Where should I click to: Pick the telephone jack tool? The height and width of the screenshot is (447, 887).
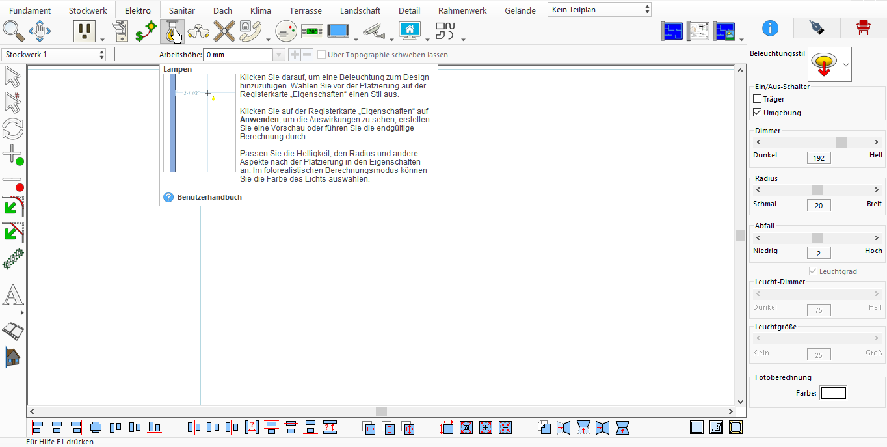coord(250,31)
